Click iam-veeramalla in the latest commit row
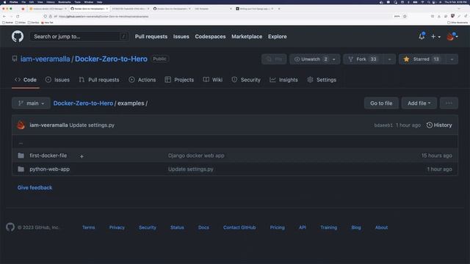Screen dimensions: 470x264 pyautogui.click(x=48, y=125)
